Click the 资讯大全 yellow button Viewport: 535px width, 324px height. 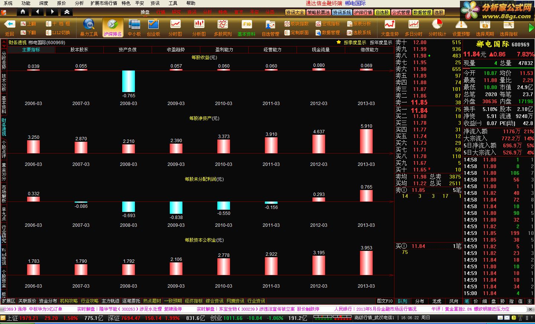(295, 12)
